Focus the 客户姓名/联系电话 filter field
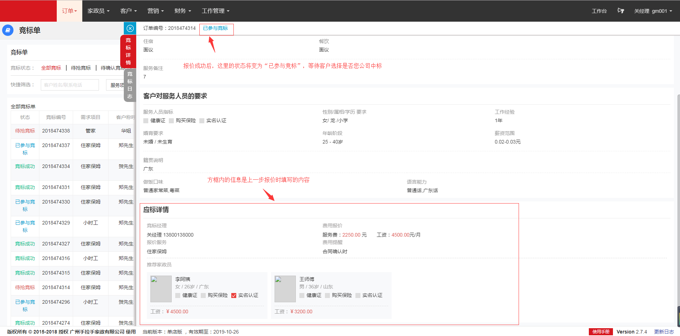Image resolution: width=680 pixels, height=336 pixels. point(70,85)
